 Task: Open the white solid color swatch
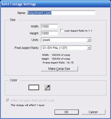coord(34,87)
